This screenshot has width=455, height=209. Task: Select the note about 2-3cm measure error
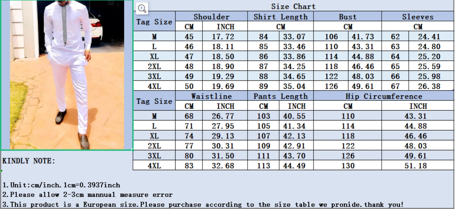(87, 195)
